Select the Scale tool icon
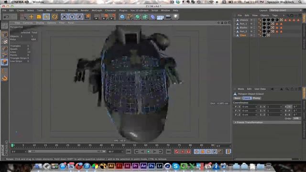Viewport: 306px width, 172px height. click(39, 17)
